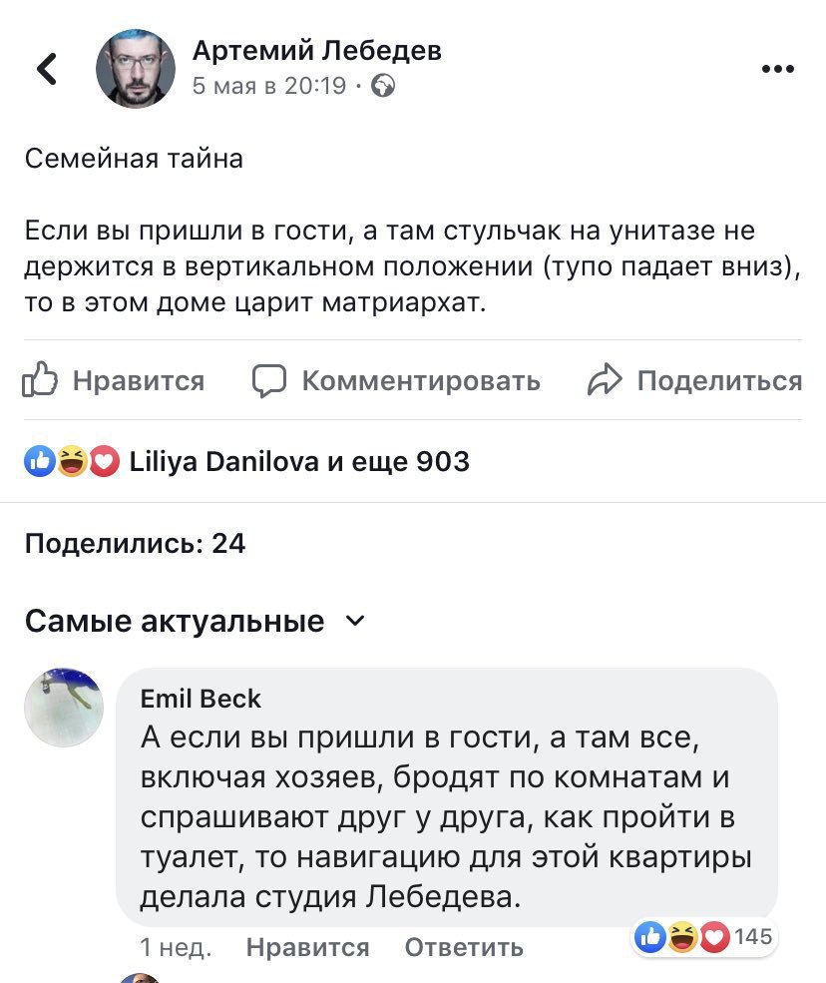Open the post's reaction emoji cluster

[x=71, y=461]
